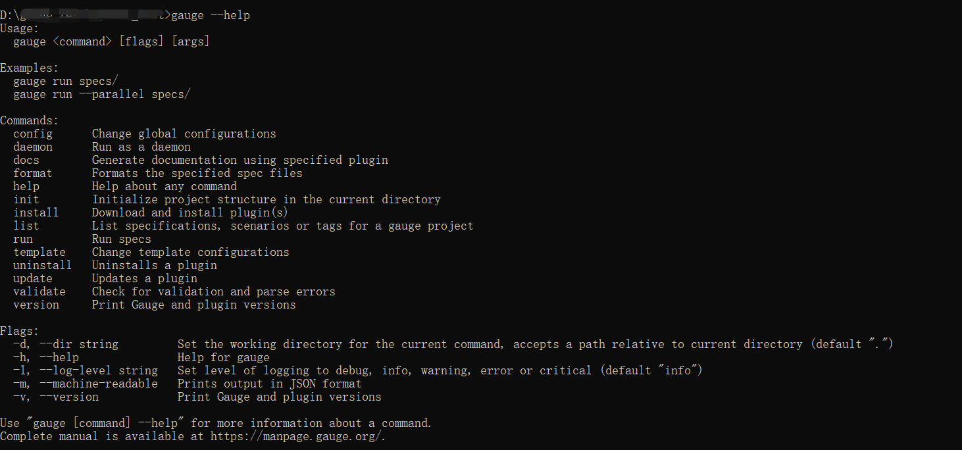Click the 'daemon' command in the list
962x450 pixels.
tap(33, 147)
